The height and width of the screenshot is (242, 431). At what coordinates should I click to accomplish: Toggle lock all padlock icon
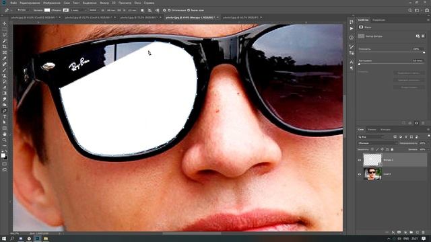coord(392,149)
